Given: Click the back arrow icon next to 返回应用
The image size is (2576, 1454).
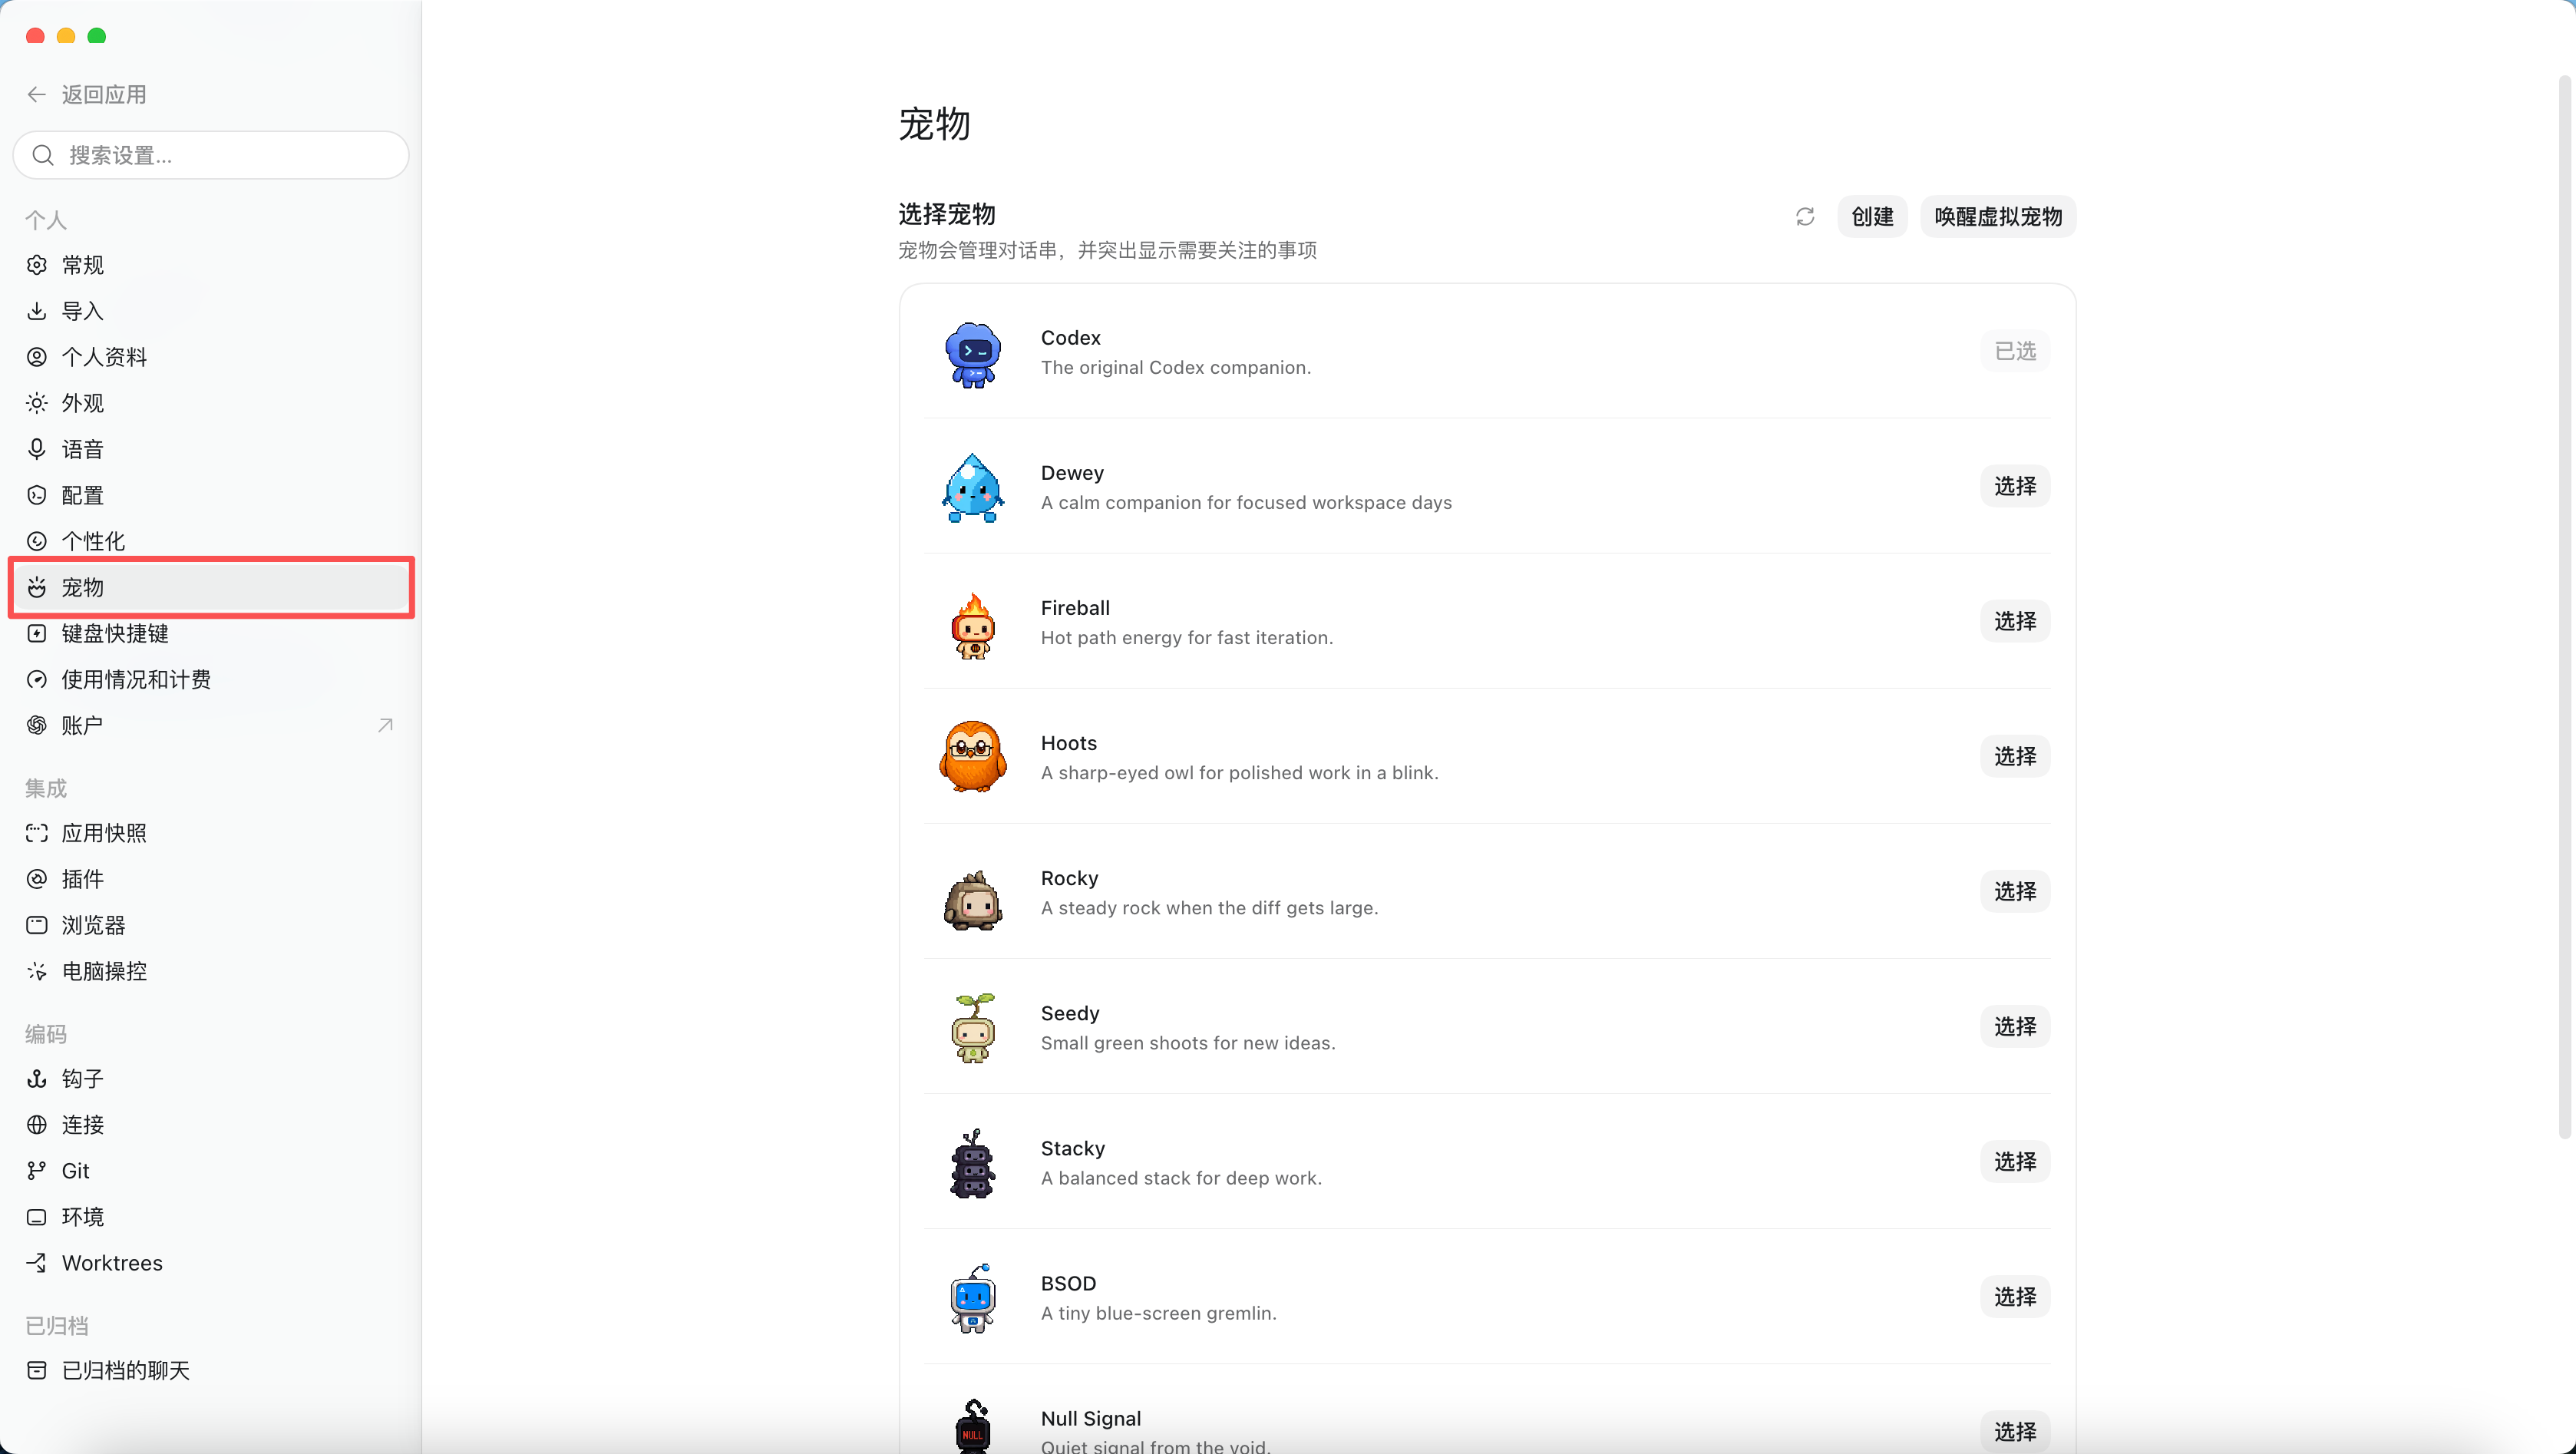Looking at the screenshot, I should point(37,95).
